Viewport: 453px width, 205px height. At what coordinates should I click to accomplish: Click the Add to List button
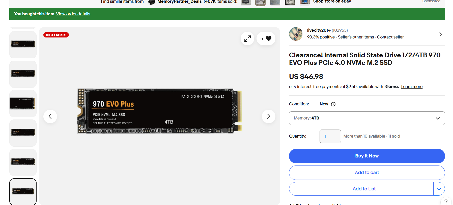(x=361, y=189)
